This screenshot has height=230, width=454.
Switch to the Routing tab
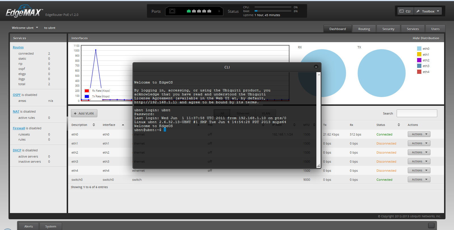pyautogui.click(x=364, y=29)
